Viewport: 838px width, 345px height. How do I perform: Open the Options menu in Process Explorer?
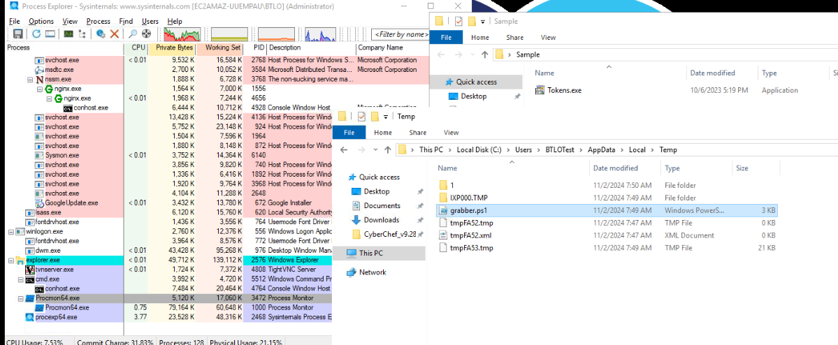click(41, 22)
